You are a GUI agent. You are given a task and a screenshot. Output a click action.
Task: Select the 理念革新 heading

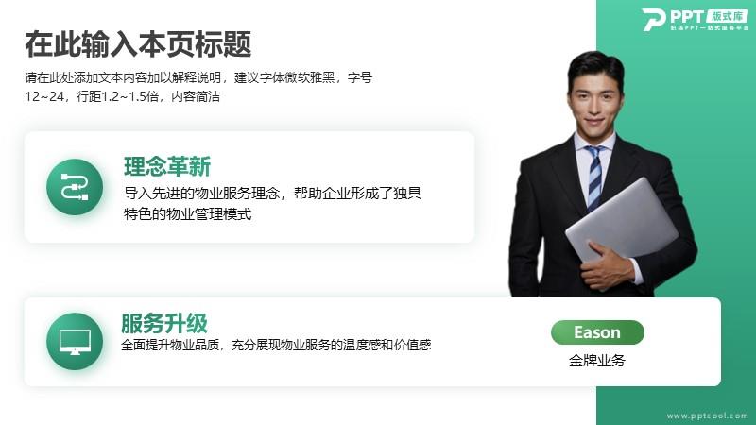[x=167, y=167]
